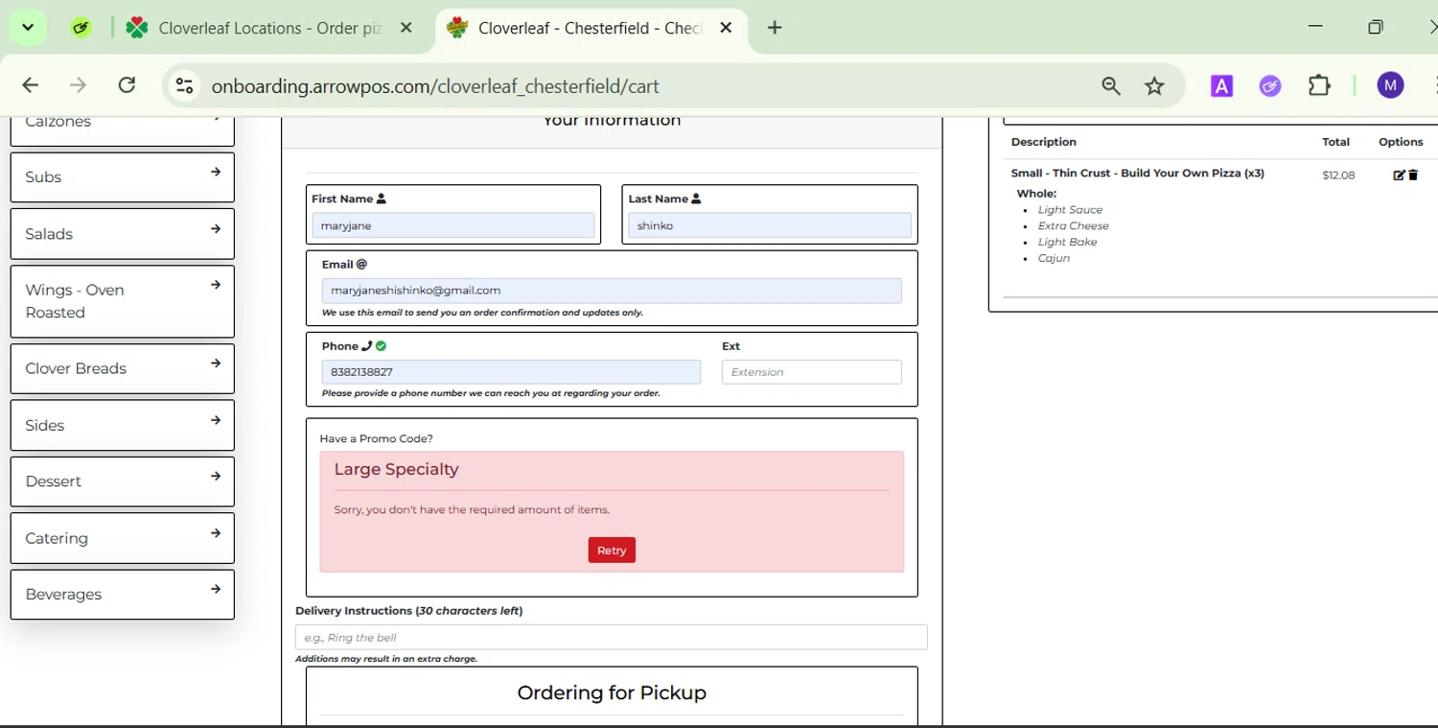Viewport: 1438px width, 728px height.
Task: Open the Wings - Oven Roasted category
Action: [123, 301]
